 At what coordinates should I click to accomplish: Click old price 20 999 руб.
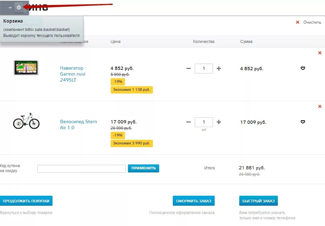(x=121, y=128)
